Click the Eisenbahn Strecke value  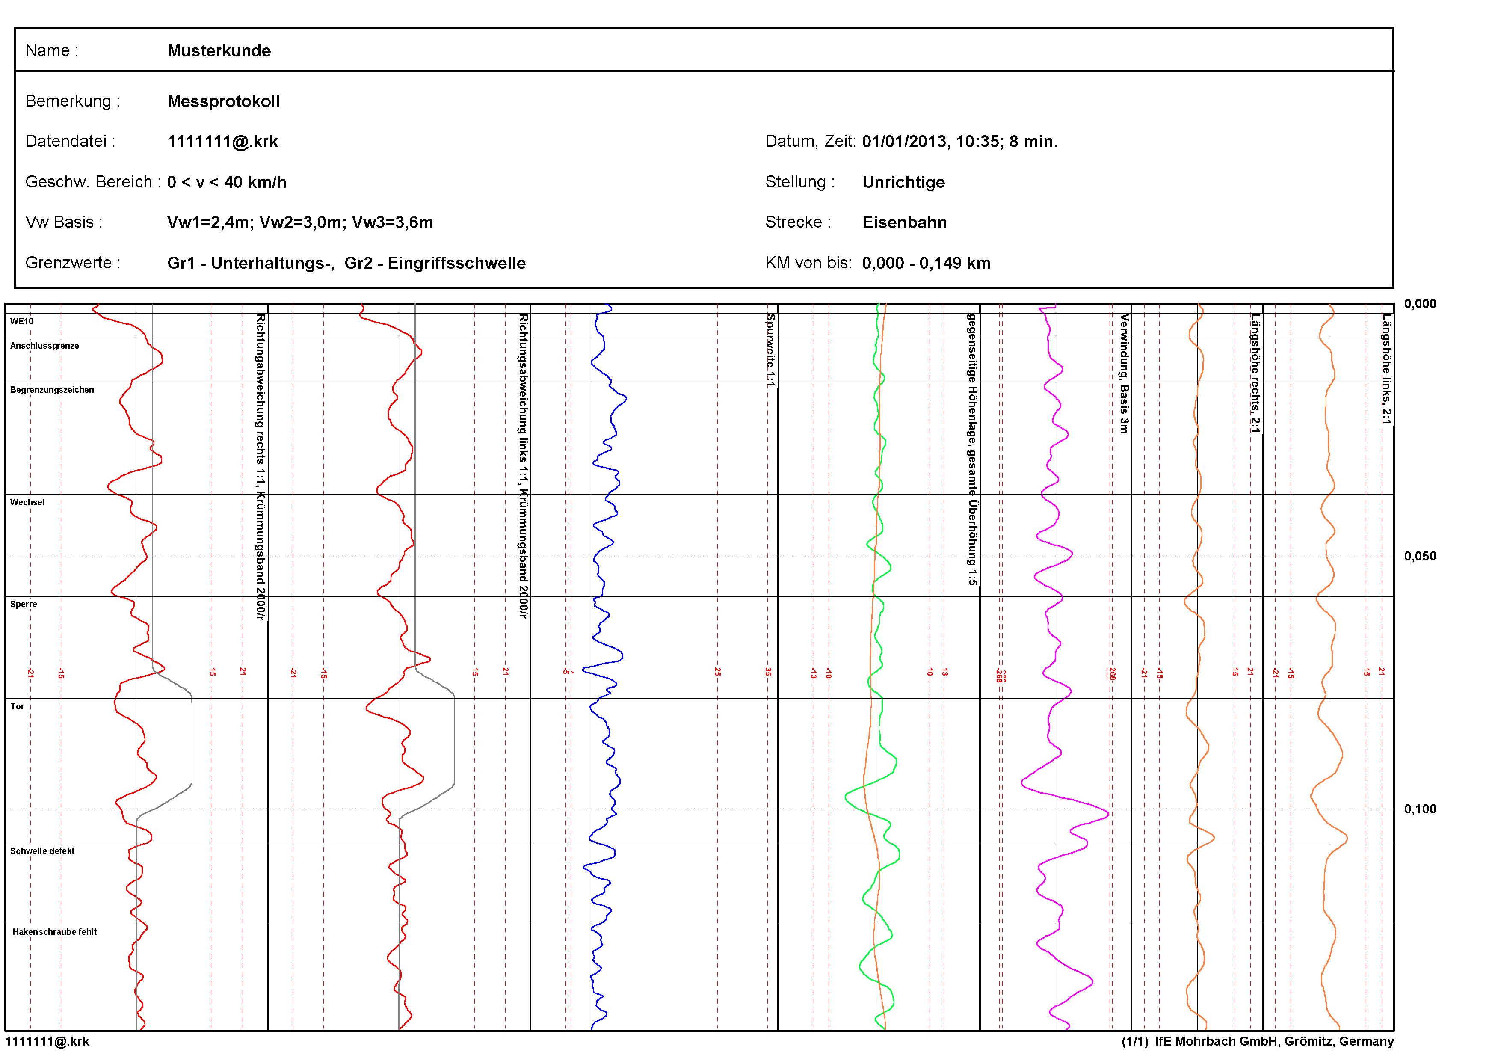coord(904,223)
